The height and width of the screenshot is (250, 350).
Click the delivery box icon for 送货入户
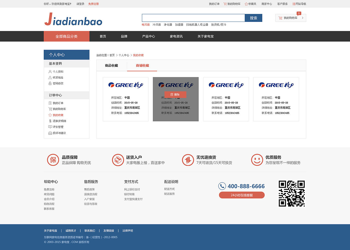pos(118,160)
